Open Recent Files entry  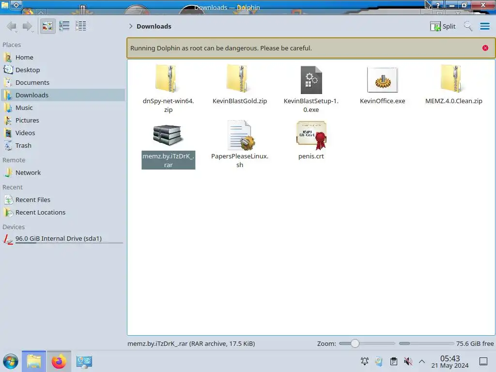[62, 200]
